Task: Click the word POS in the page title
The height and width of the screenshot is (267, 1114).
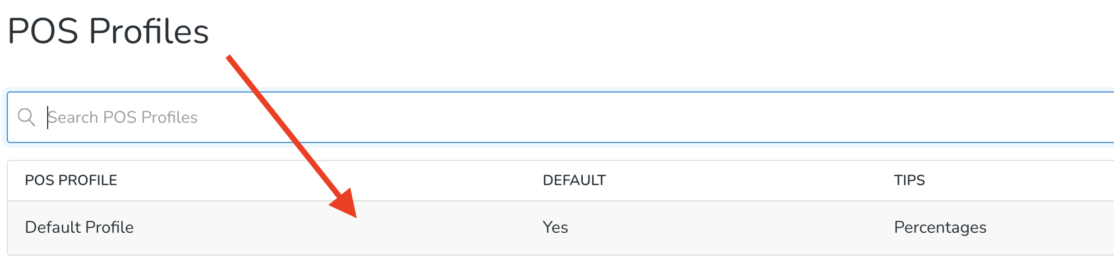Action: pyautogui.click(x=43, y=31)
